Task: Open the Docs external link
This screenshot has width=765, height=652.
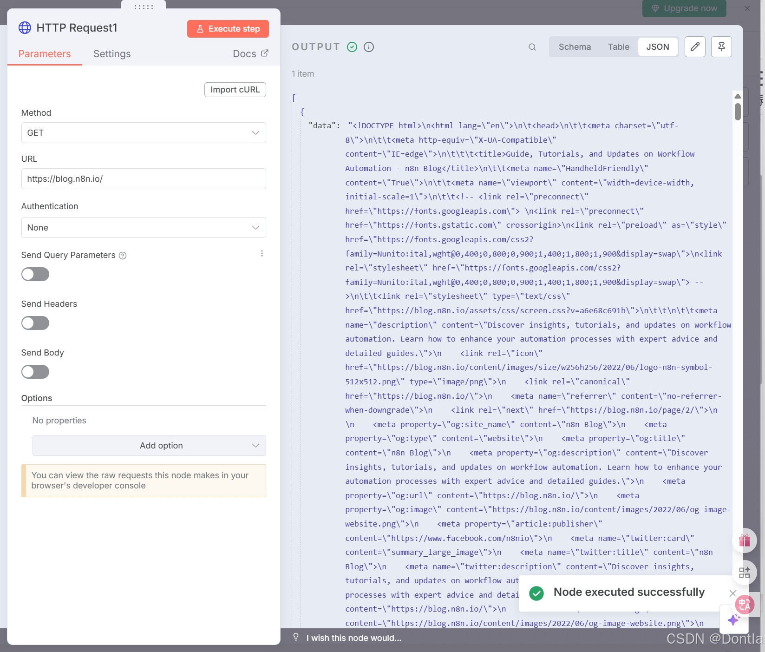Action: tap(250, 54)
